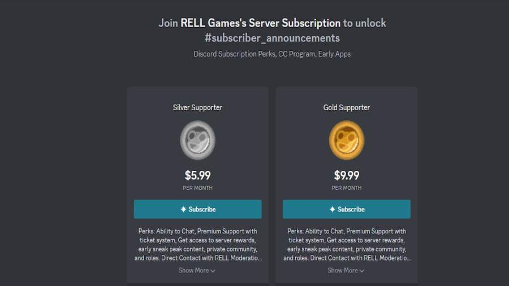Click the sparkle icon on Gold's Subscribe button

click(x=333, y=209)
